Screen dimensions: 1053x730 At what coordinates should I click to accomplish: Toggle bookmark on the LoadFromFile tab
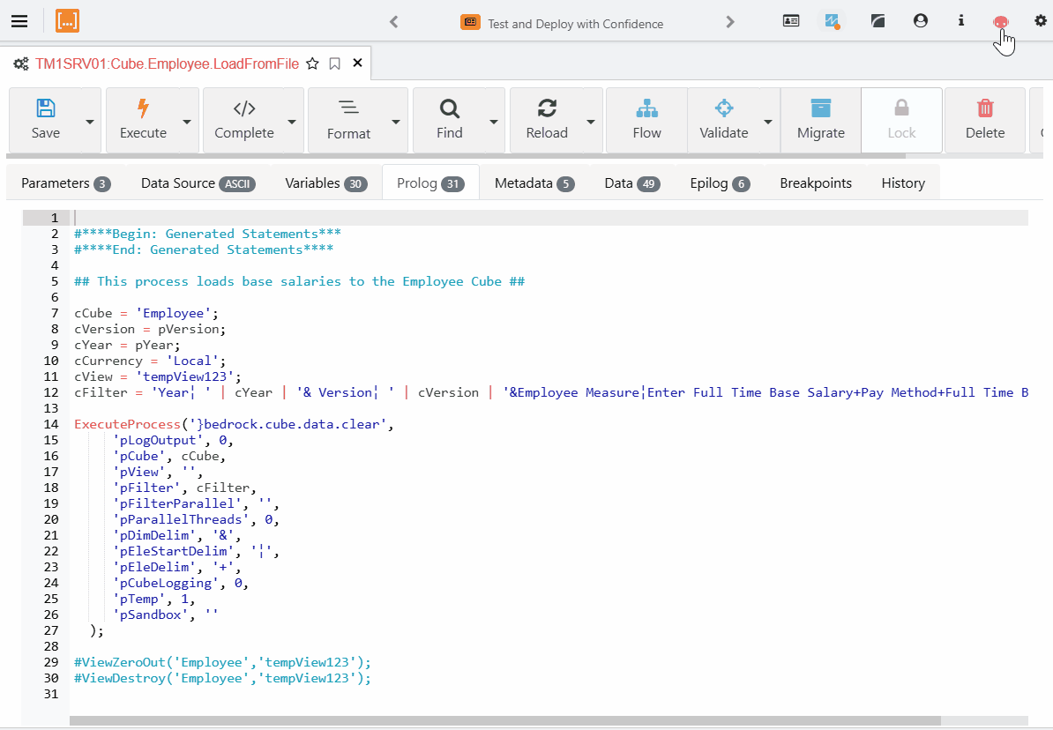pos(335,63)
